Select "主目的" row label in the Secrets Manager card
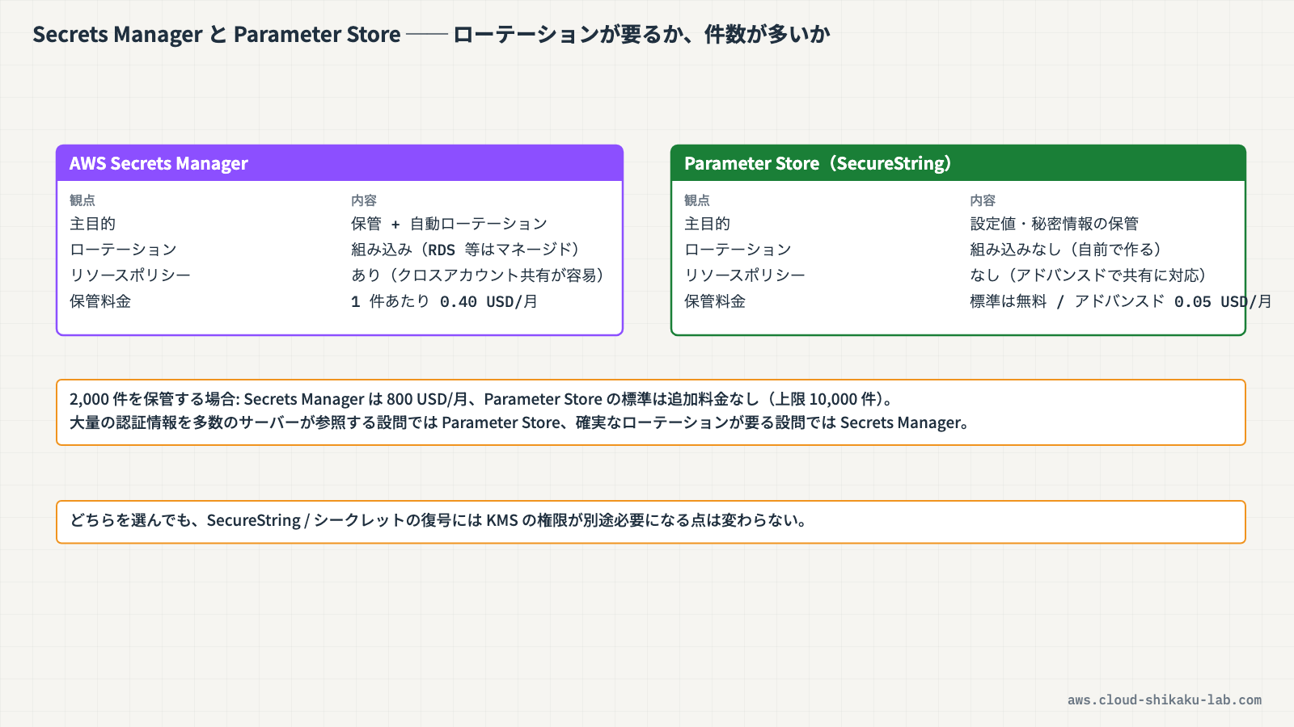The width and height of the screenshot is (1294, 727). click(92, 224)
